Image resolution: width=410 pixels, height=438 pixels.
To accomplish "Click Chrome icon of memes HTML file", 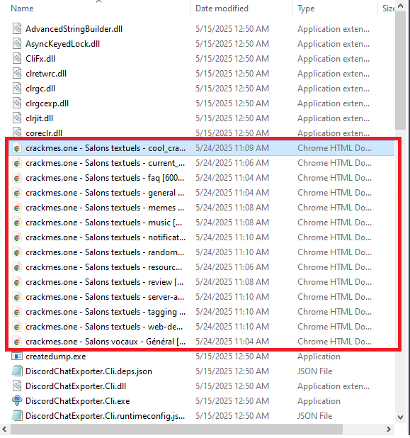I will [x=17, y=208].
